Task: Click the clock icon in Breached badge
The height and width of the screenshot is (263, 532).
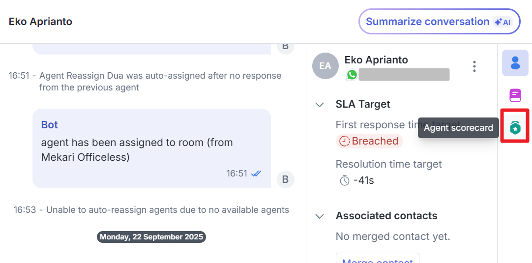Action: pos(345,142)
